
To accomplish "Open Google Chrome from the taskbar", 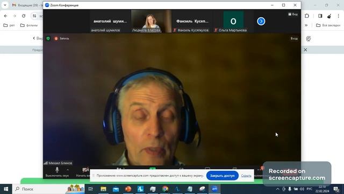I will coord(165,189).
